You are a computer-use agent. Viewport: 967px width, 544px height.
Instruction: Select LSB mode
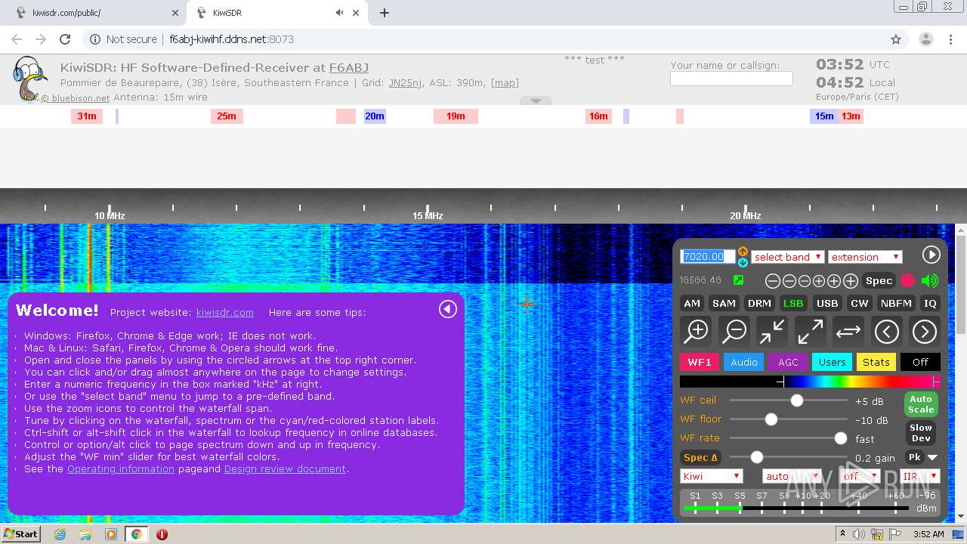(793, 303)
